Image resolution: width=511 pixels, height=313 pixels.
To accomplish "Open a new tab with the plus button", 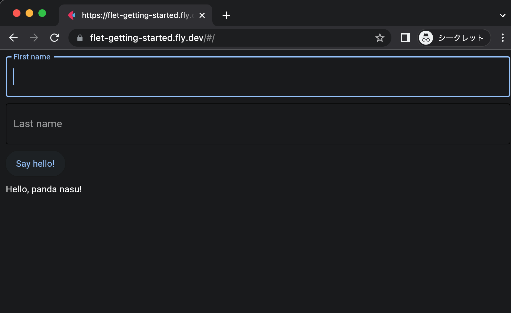I will pyautogui.click(x=226, y=15).
